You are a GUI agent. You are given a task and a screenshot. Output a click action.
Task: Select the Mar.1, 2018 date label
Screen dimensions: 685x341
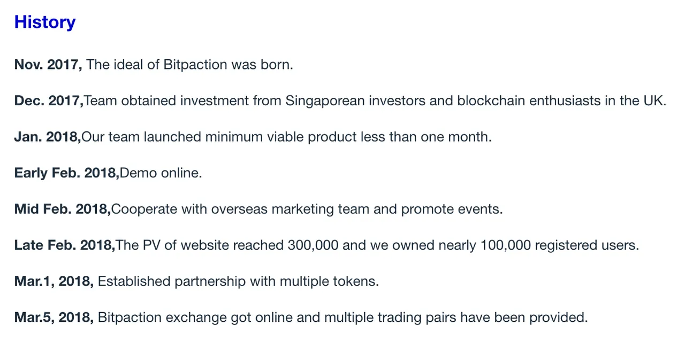tap(54, 281)
